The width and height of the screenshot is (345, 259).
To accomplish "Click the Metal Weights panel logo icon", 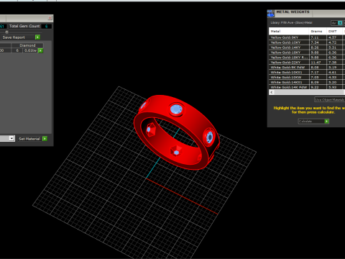I will 271,14.
